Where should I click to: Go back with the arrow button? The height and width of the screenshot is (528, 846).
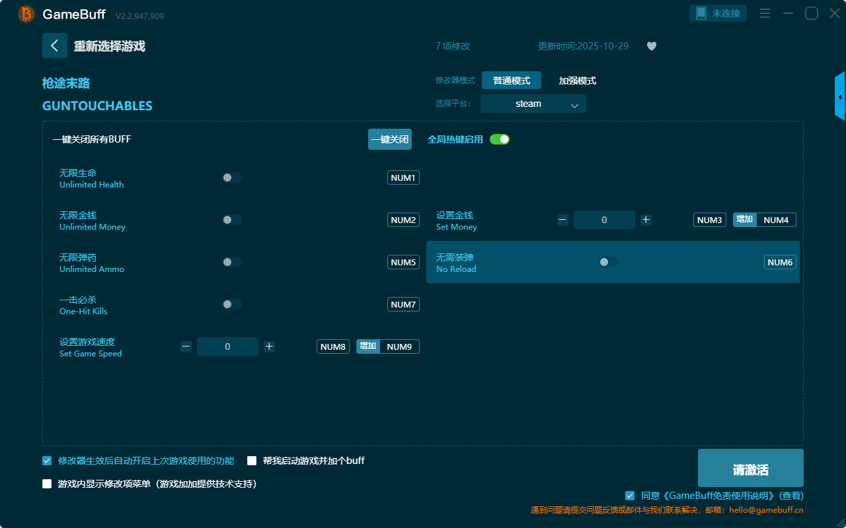click(x=55, y=46)
